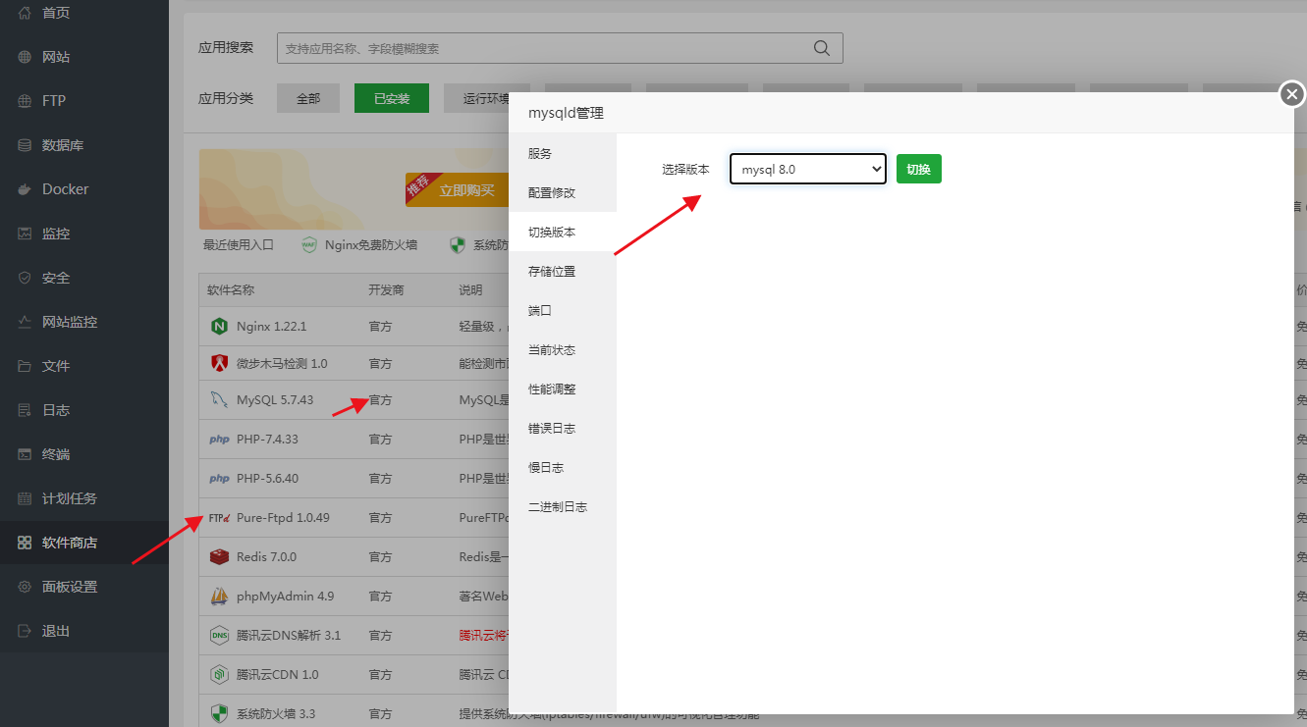
Task: Click the 微步木马检测 icon
Action: click(x=219, y=363)
